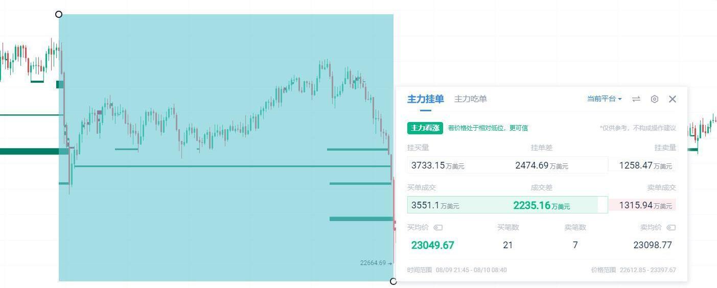Switch to the 主力挂单 tab

pyautogui.click(x=425, y=99)
